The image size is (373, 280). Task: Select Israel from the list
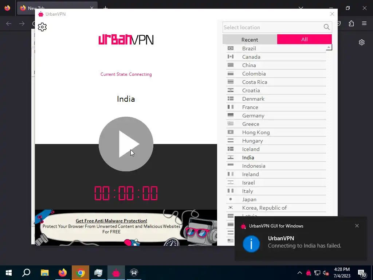[x=276, y=183]
